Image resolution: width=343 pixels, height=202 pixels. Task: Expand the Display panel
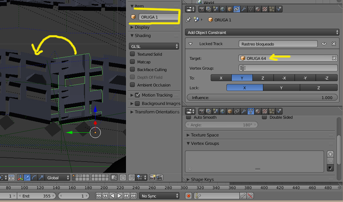(132, 27)
